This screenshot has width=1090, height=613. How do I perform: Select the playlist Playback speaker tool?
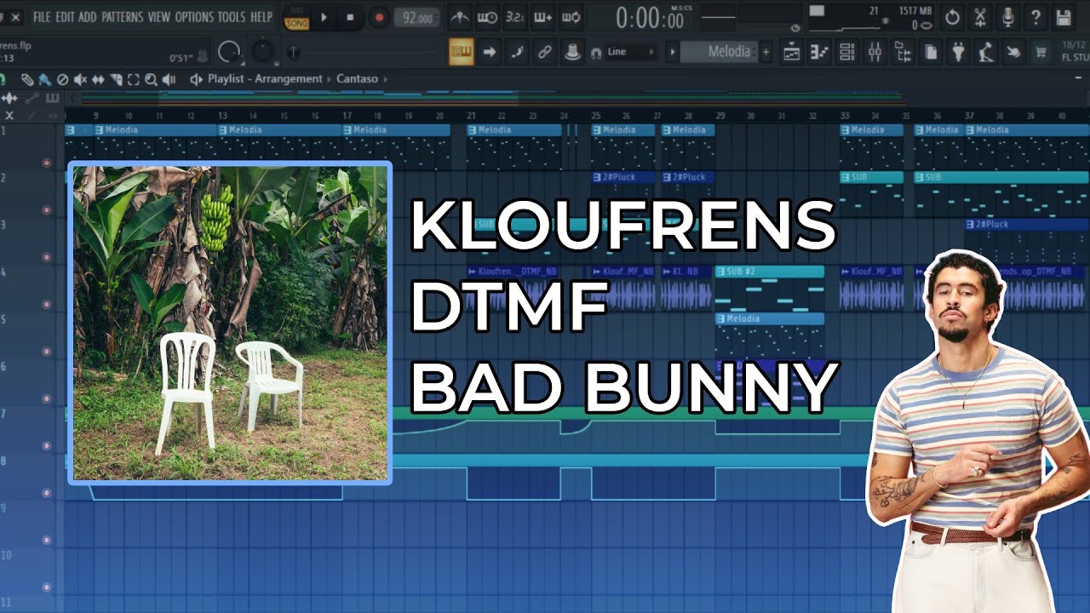(169, 79)
